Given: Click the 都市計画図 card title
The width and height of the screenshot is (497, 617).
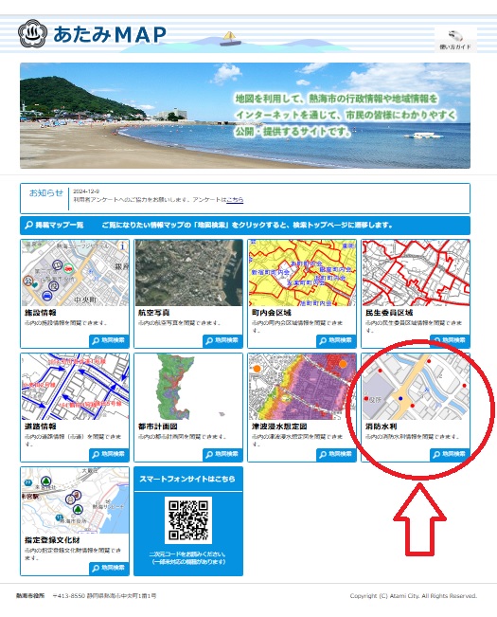Looking at the screenshot, I should 157,426.
